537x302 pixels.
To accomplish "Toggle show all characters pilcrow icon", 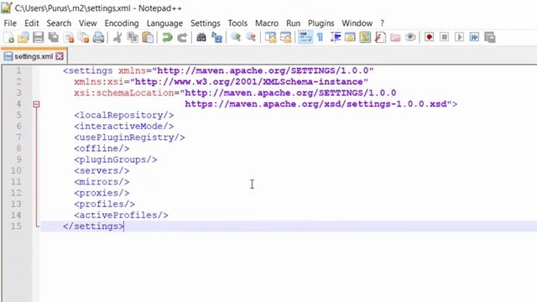I will click(321, 37).
